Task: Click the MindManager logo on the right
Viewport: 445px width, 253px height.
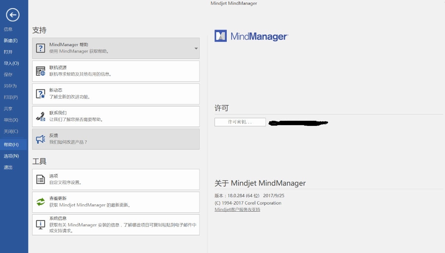Action: click(x=251, y=36)
